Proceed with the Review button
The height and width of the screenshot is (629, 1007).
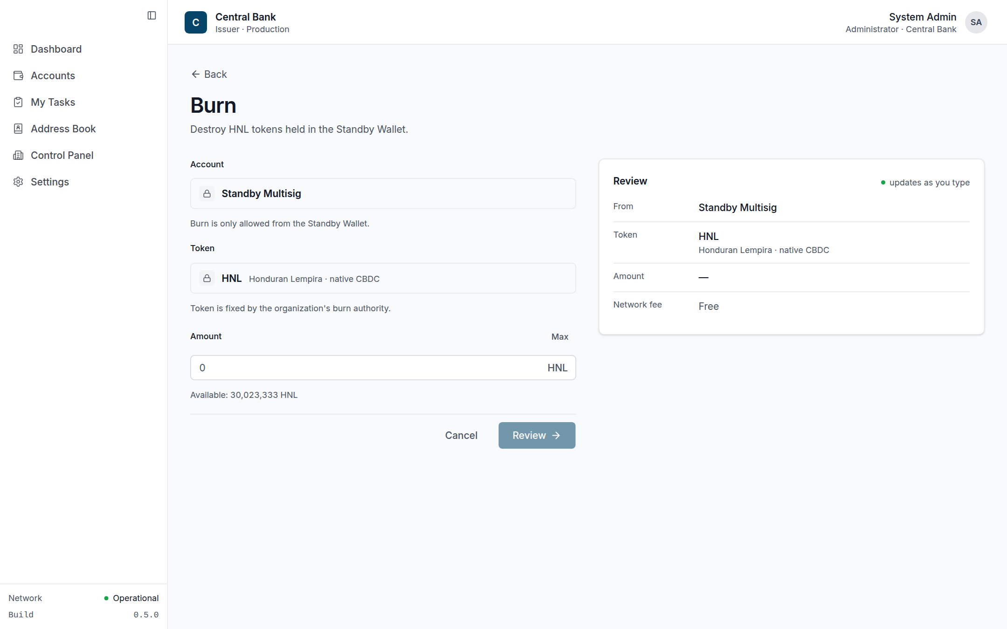tap(537, 435)
